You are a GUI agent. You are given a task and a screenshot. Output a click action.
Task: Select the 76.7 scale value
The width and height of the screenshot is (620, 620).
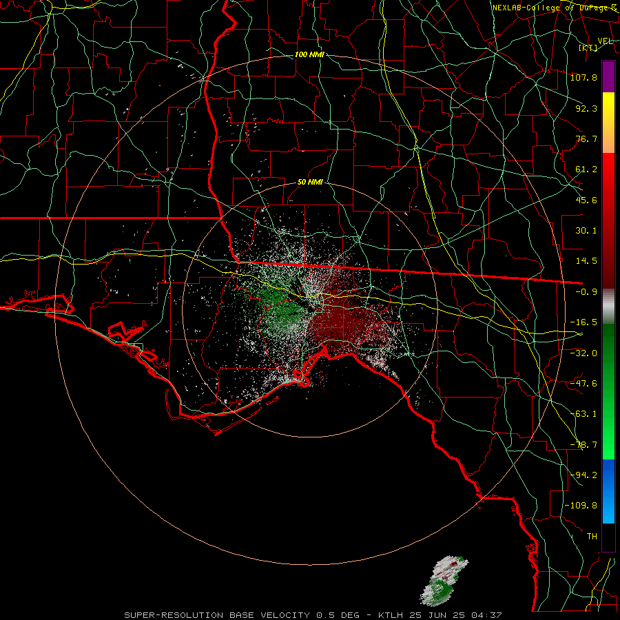pyautogui.click(x=586, y=138)
